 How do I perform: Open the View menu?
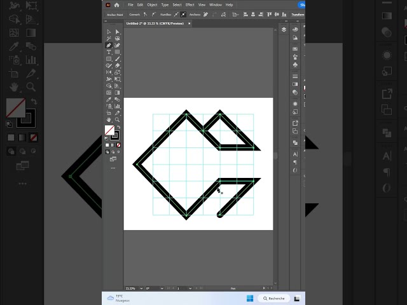tap(202, 5)
